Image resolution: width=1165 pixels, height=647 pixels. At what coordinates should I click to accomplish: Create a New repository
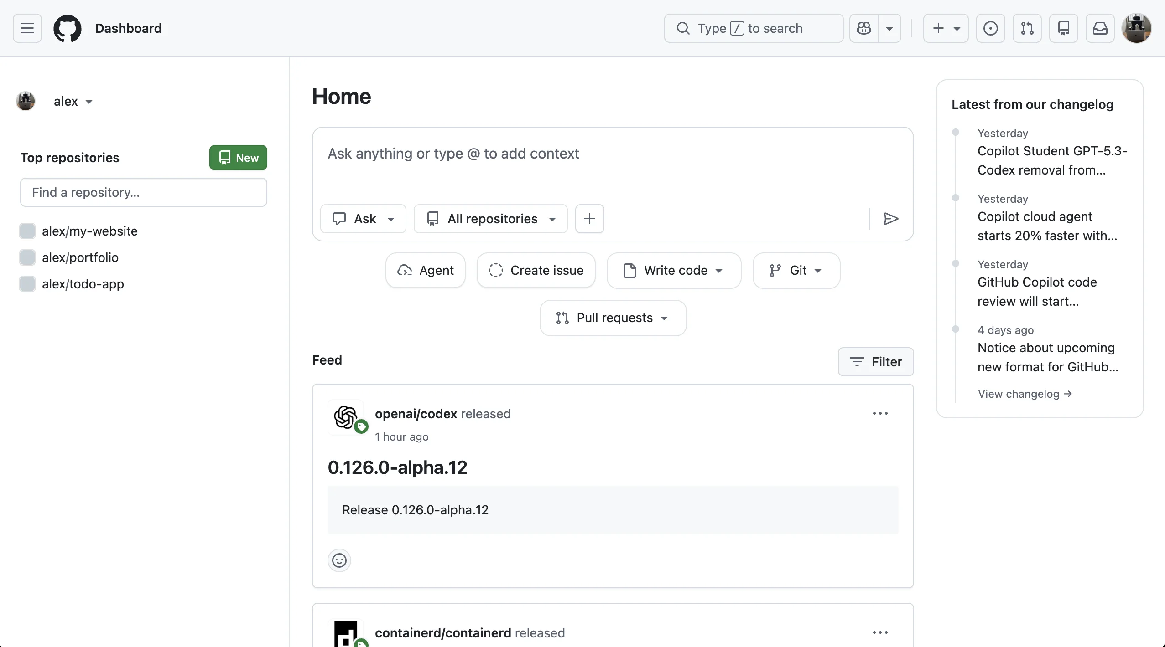(238, 158)
